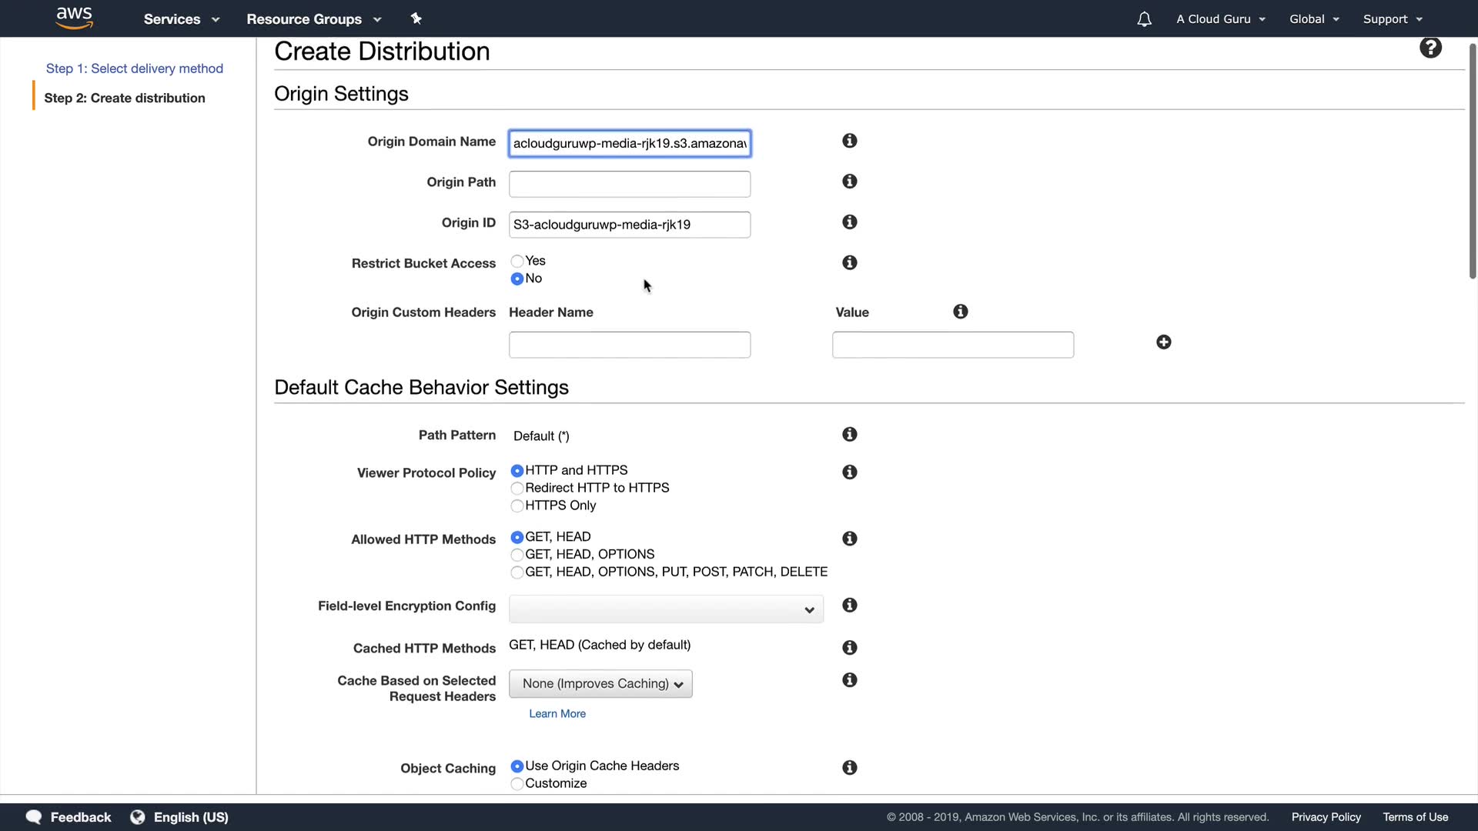Open the notifications bell icon
The height and width of the screenshot is (831, 1478).
pyautogui.click(x=1144, y=19)
